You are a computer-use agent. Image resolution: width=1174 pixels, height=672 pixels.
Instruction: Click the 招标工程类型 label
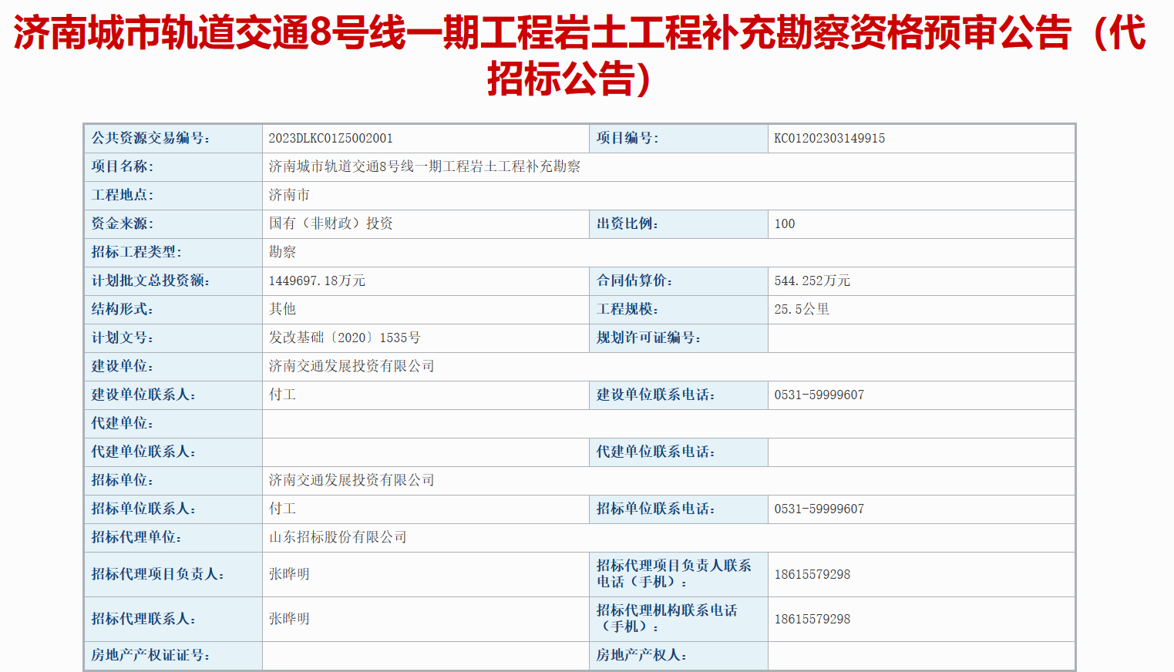pyautogui.click(x=136, y=252)
